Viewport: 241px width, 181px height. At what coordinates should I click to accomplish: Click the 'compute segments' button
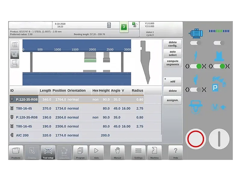click(173, 63)
